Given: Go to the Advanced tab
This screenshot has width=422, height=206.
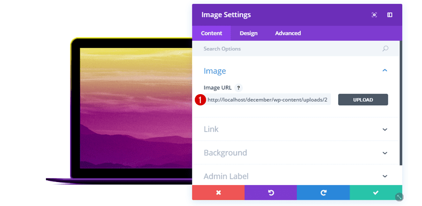Looking at the screenshot, I should pos(288,33).
